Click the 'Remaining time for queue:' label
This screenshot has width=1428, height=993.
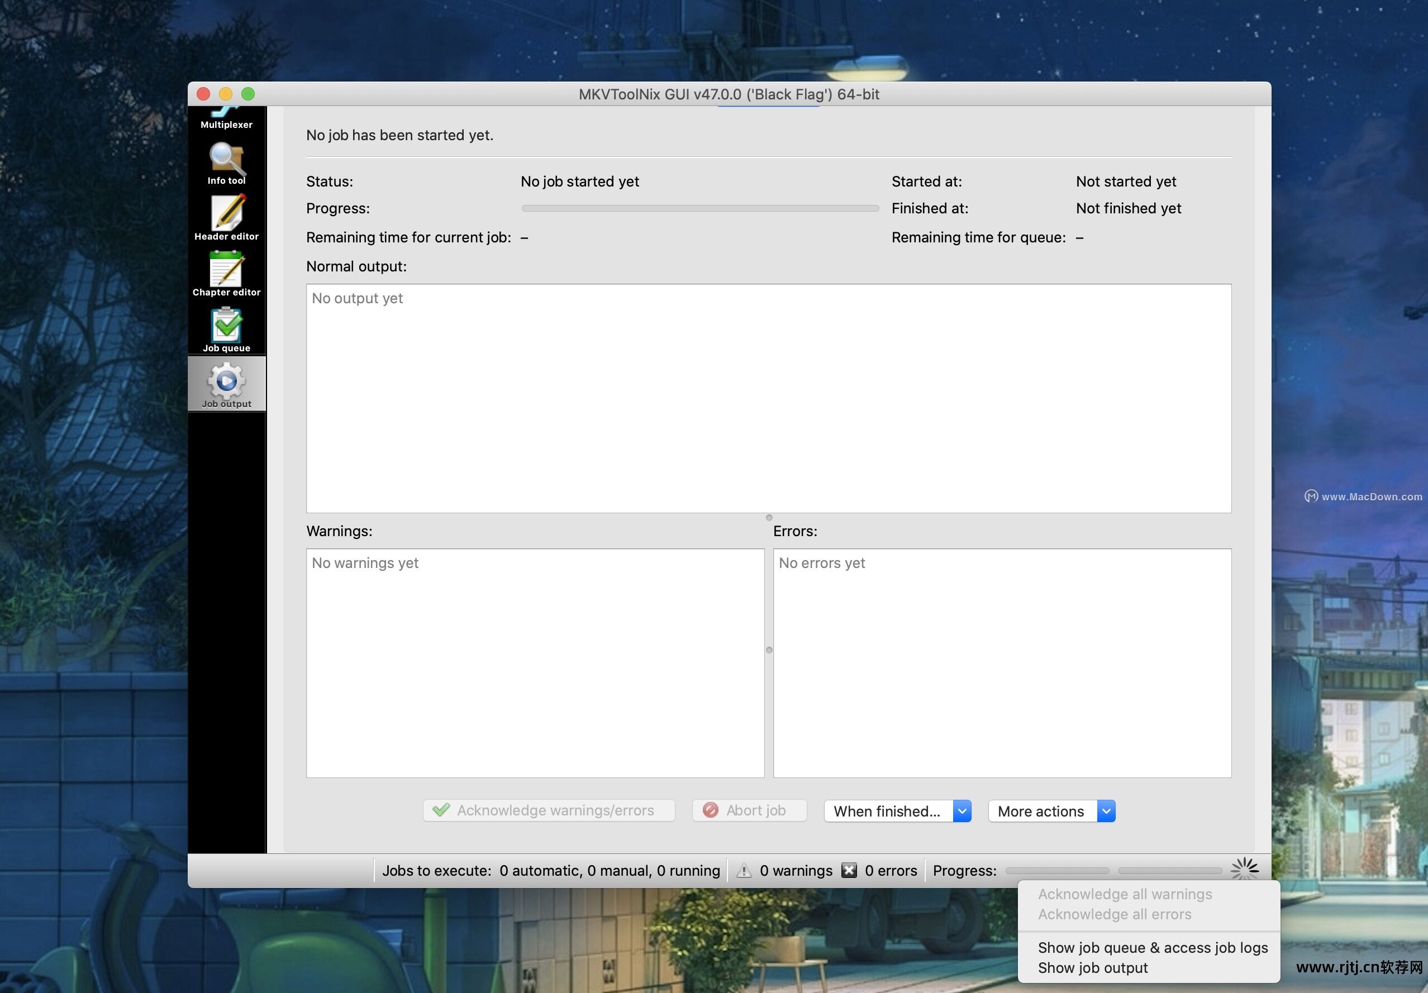978,237
